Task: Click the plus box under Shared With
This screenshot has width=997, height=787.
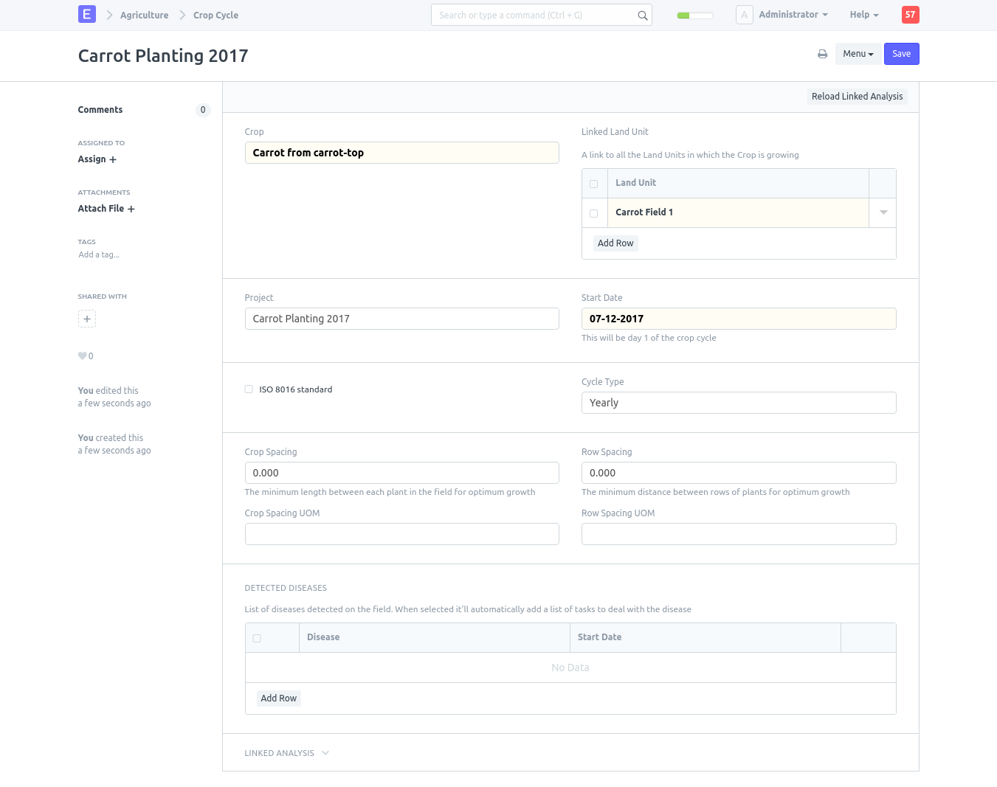Action: (x=87, y=319)
